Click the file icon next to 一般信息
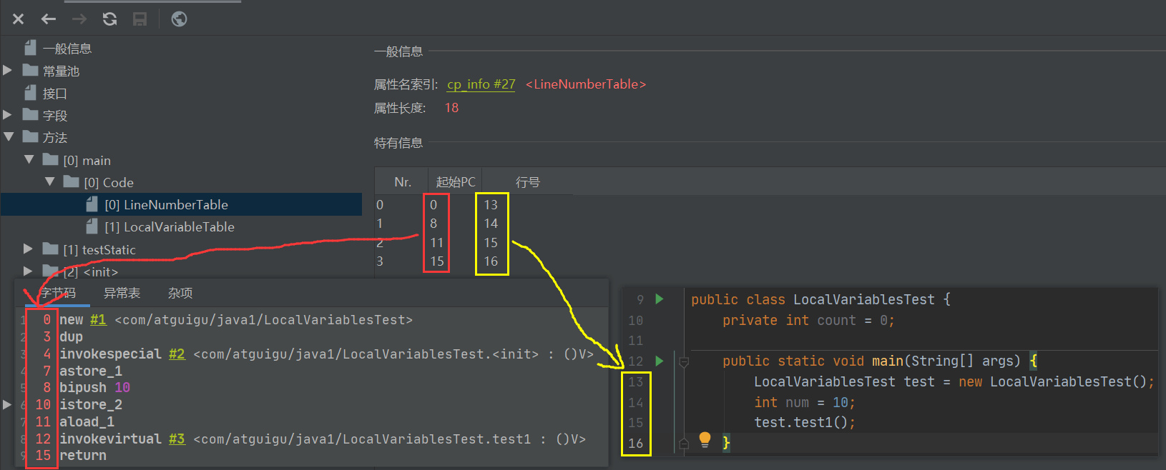 (x=30, y=48)
